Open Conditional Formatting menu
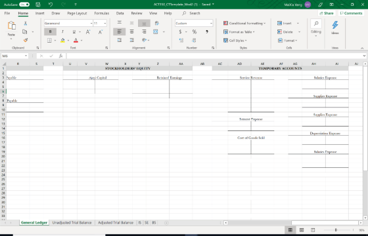This screenshot has height=236, width=368. pos(244,23)
